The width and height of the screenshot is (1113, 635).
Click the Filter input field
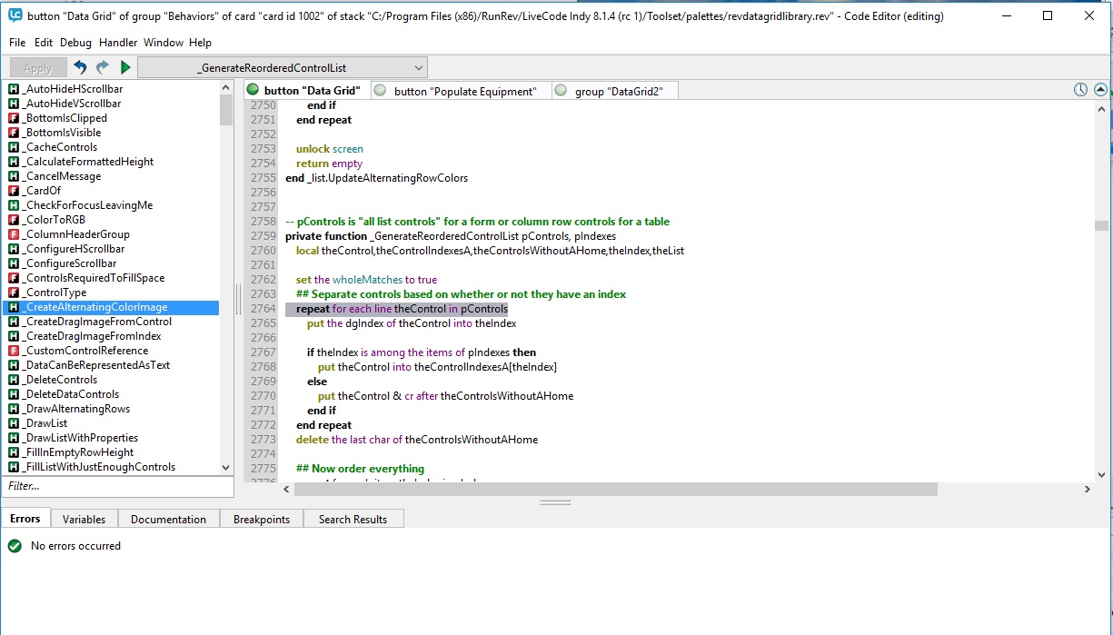(x=116, y=486)
